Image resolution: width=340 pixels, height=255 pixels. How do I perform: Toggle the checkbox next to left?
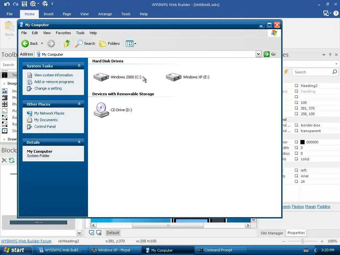pyautogui.click(x=297, y=170)
